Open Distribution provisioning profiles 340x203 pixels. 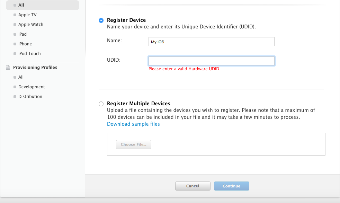(x=30, y=97)
